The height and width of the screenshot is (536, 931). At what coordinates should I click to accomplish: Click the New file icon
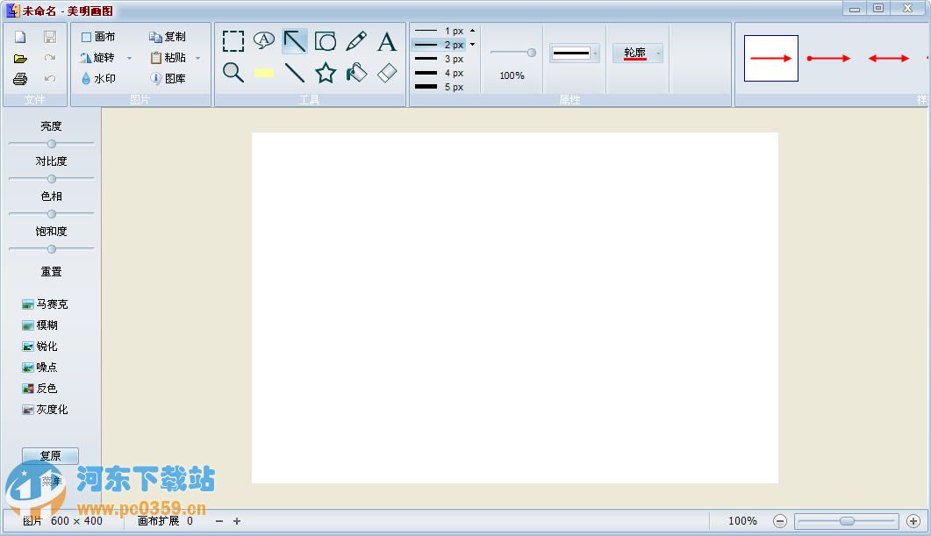coord(20,37)
